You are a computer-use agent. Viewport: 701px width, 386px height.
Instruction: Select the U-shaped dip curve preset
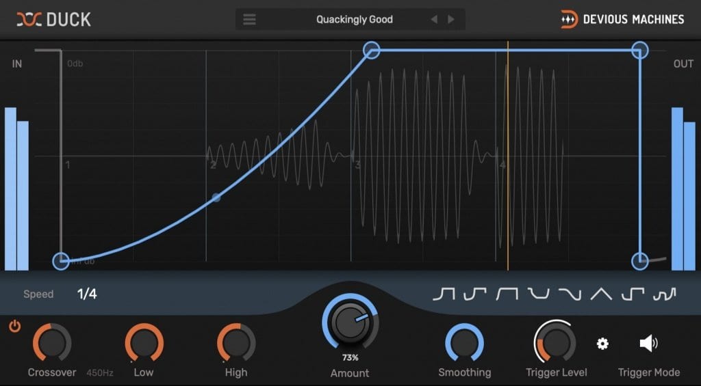tap(539, 294)
